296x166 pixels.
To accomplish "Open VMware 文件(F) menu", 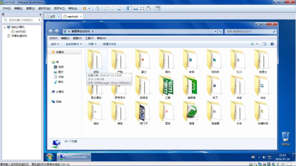I will coord(7,8).
